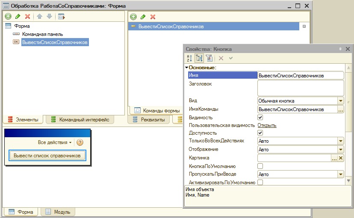
Task: Select the Пользовательская видимость property label
Action: (222, 125)
